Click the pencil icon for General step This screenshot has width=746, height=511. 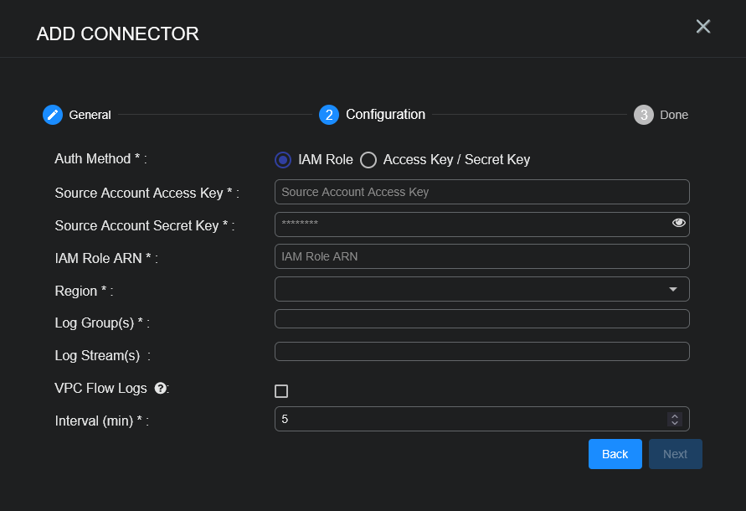53,115
